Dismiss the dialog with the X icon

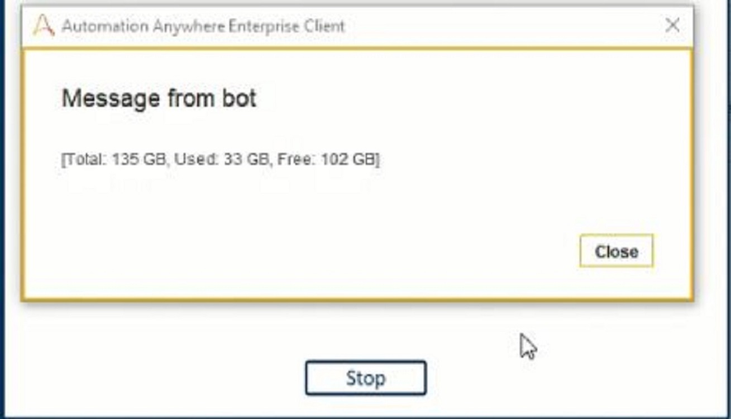click(672, 25)
